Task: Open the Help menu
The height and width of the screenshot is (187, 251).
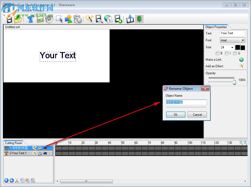Action: [39, 11]
